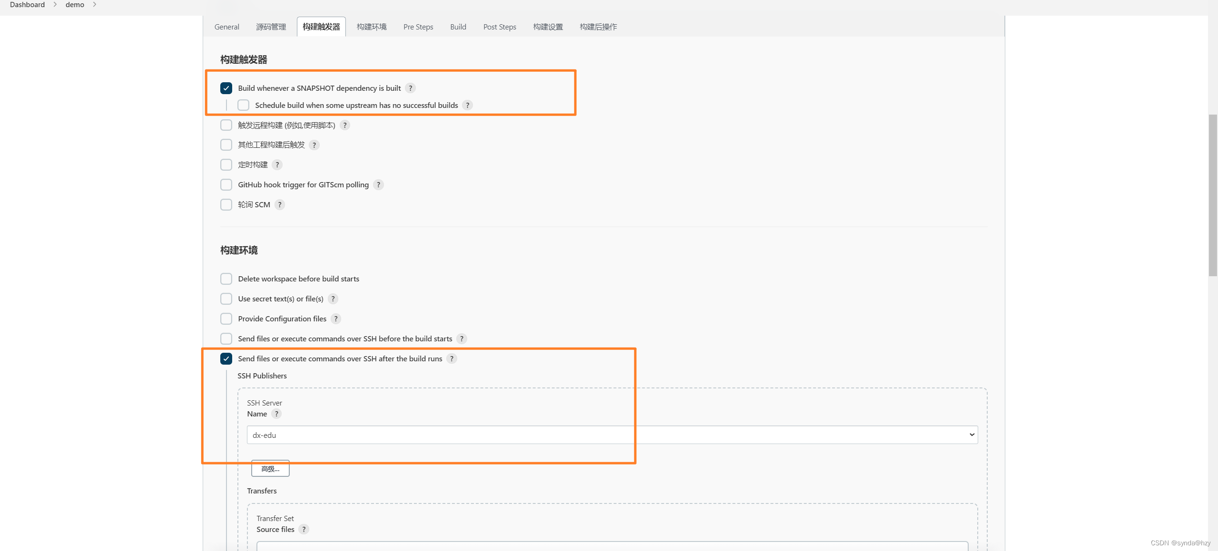
Task: Tick the 轮询 SCM checkbox
Action: 226,204
